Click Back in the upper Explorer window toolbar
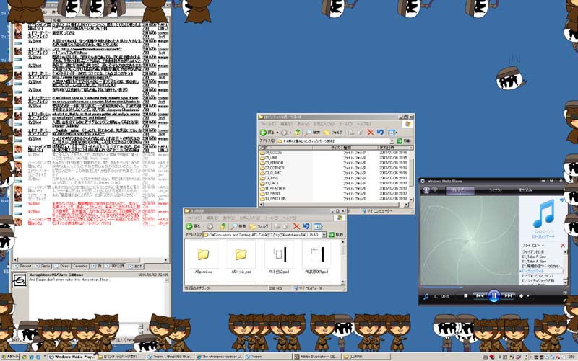This screenshot has width=578, height=361. [x=267, y=133]
